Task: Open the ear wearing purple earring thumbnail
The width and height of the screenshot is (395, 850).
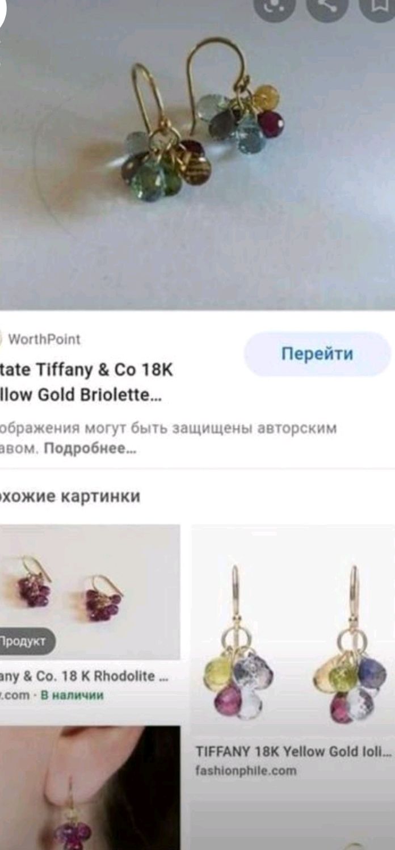Action: point(90,788)
